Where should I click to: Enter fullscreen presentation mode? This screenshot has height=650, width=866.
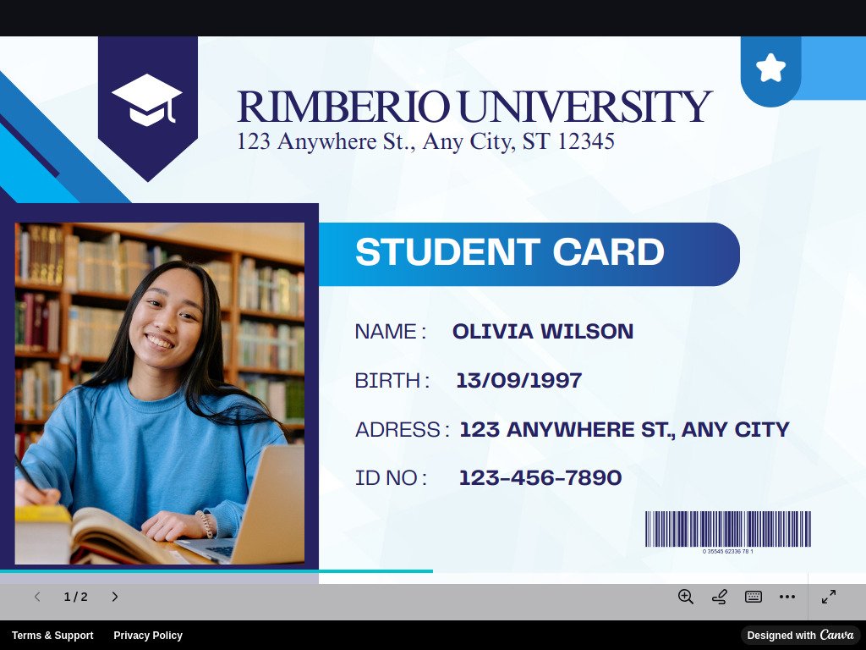pyautogui.click(x=829, y=597)
